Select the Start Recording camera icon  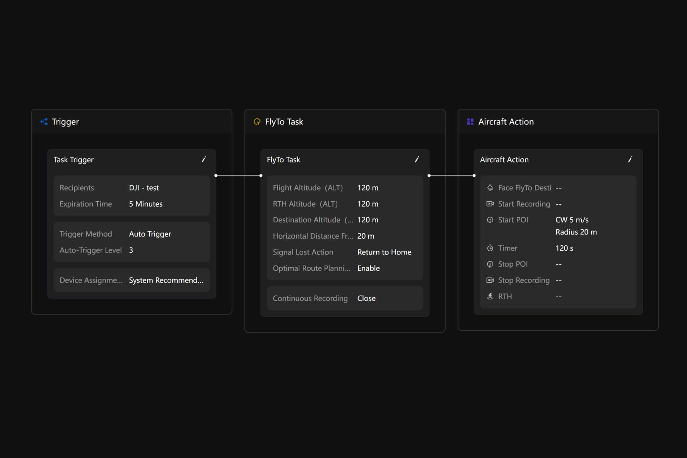pyautogui.click(x=490, y=204)
